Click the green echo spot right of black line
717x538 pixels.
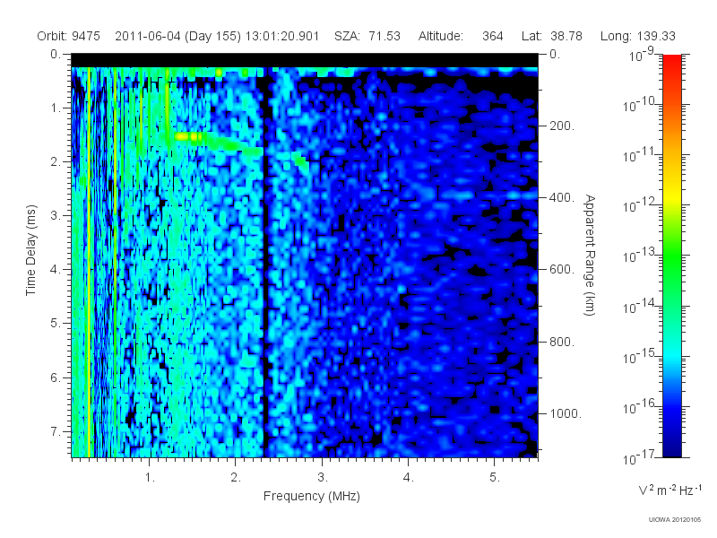pyautogui.click(x=300, y=161)
